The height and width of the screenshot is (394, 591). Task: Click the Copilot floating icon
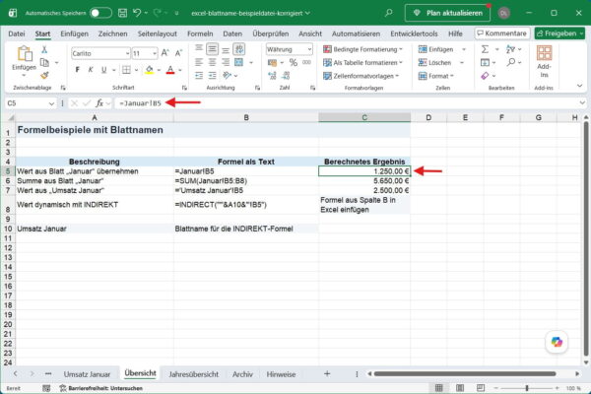[x=557, y=342]
